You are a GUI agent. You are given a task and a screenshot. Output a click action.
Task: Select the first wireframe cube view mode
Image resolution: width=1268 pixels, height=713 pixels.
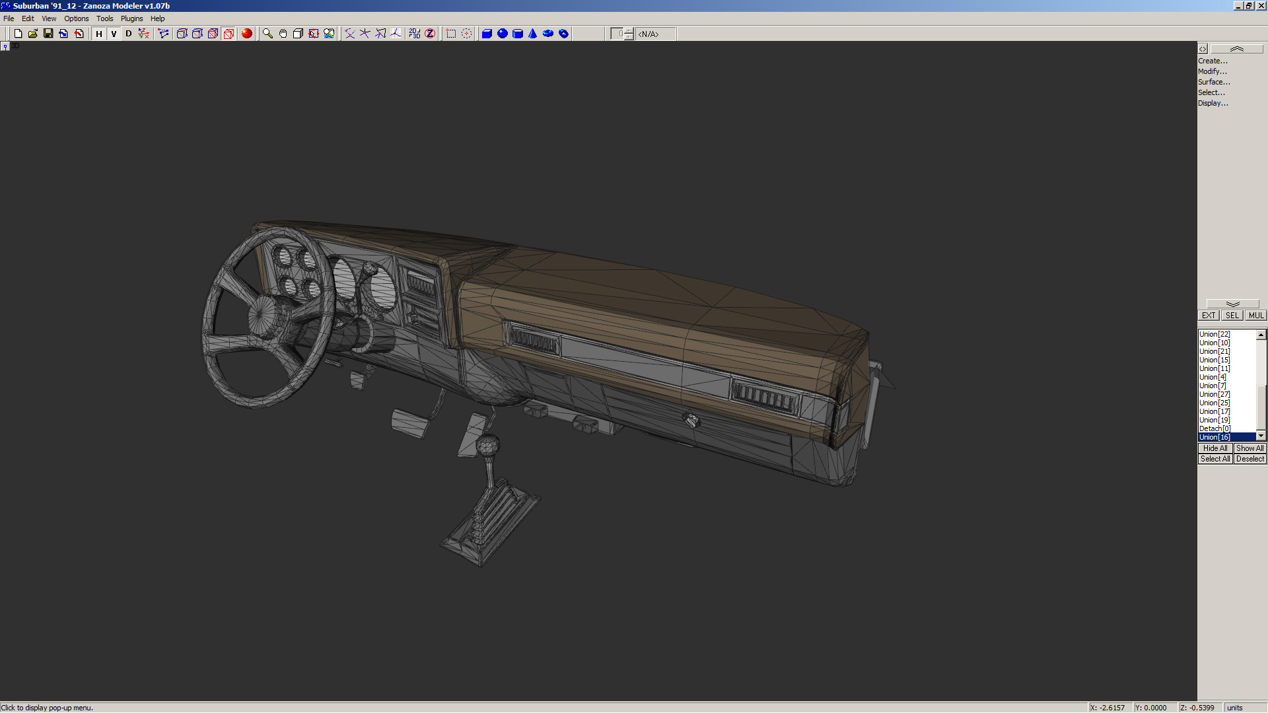pyautogui.click(x=182, y=34)
